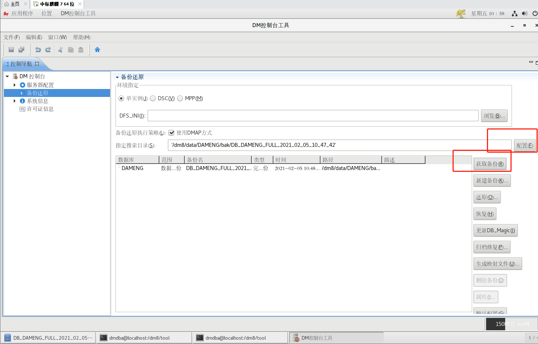Select the MPP radio button
This screenshot has height=344, width=538.
coord(180,98)
